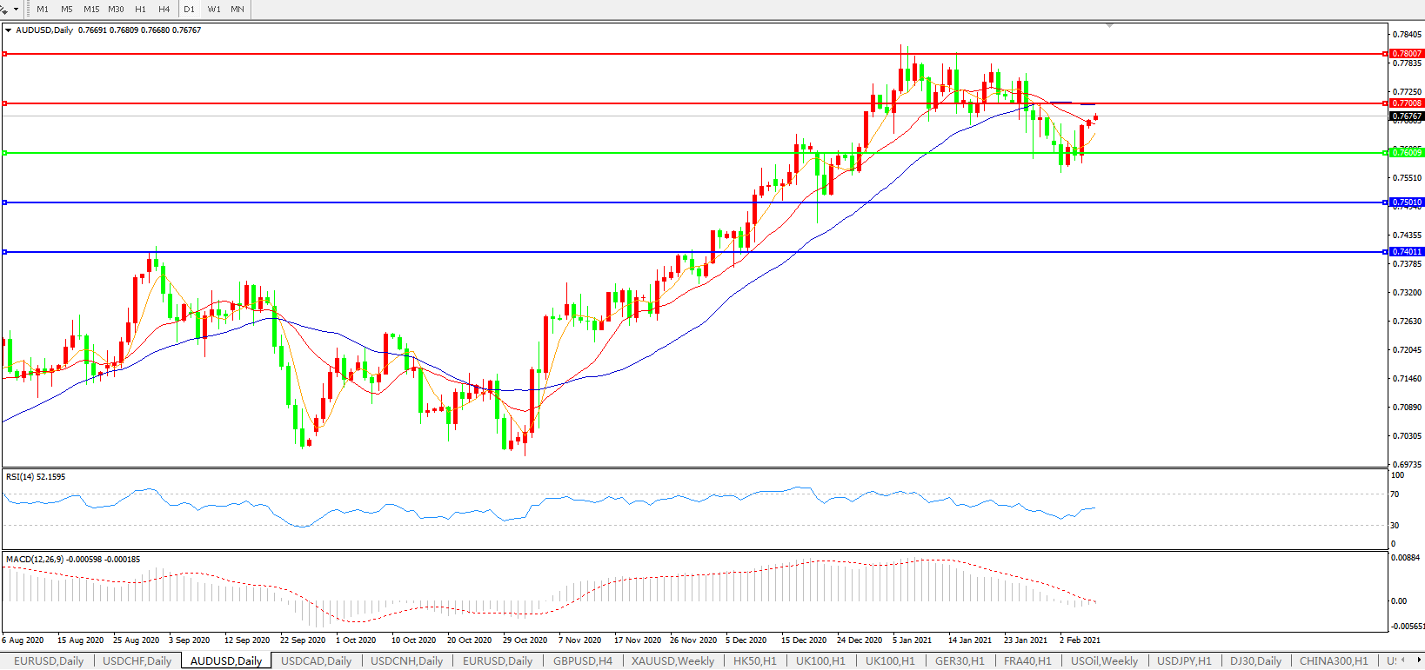This screenshot has width=1425, height=670.
Task: Set timeframe to M15
Action: point(91,9)
